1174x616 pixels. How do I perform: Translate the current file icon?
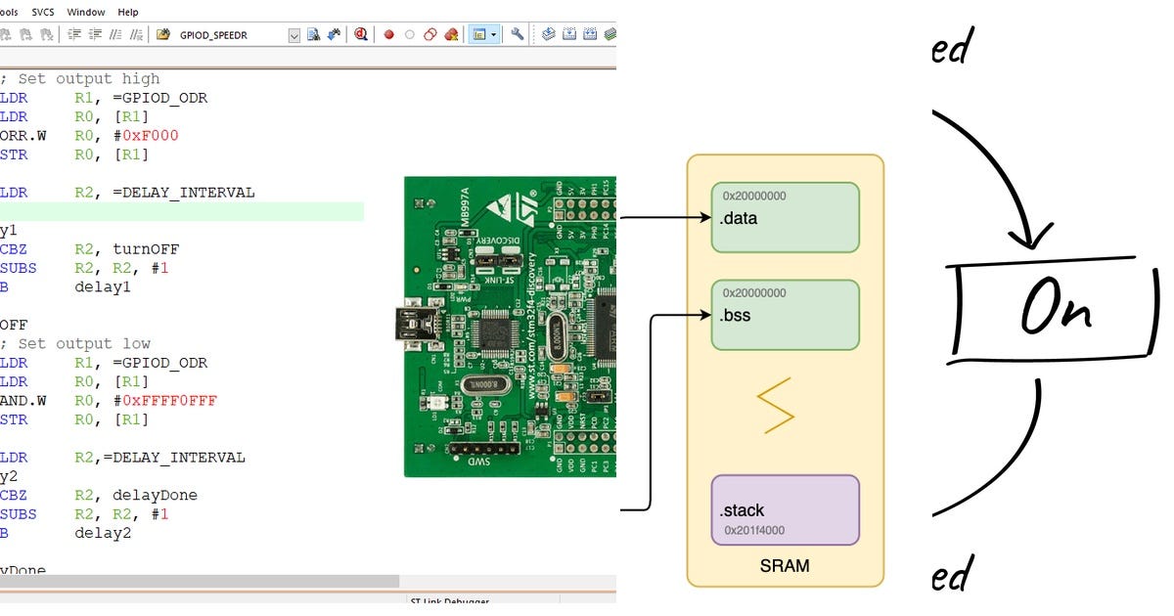click(x=550, y=33)
